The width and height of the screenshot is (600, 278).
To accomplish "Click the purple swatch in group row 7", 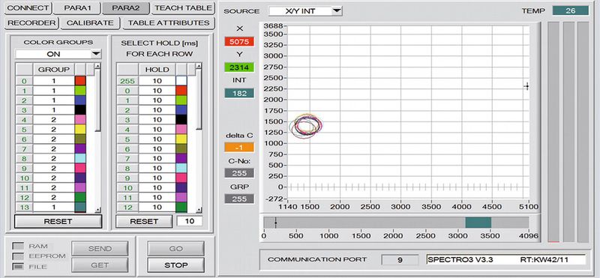I will click(x=80, y=149).
